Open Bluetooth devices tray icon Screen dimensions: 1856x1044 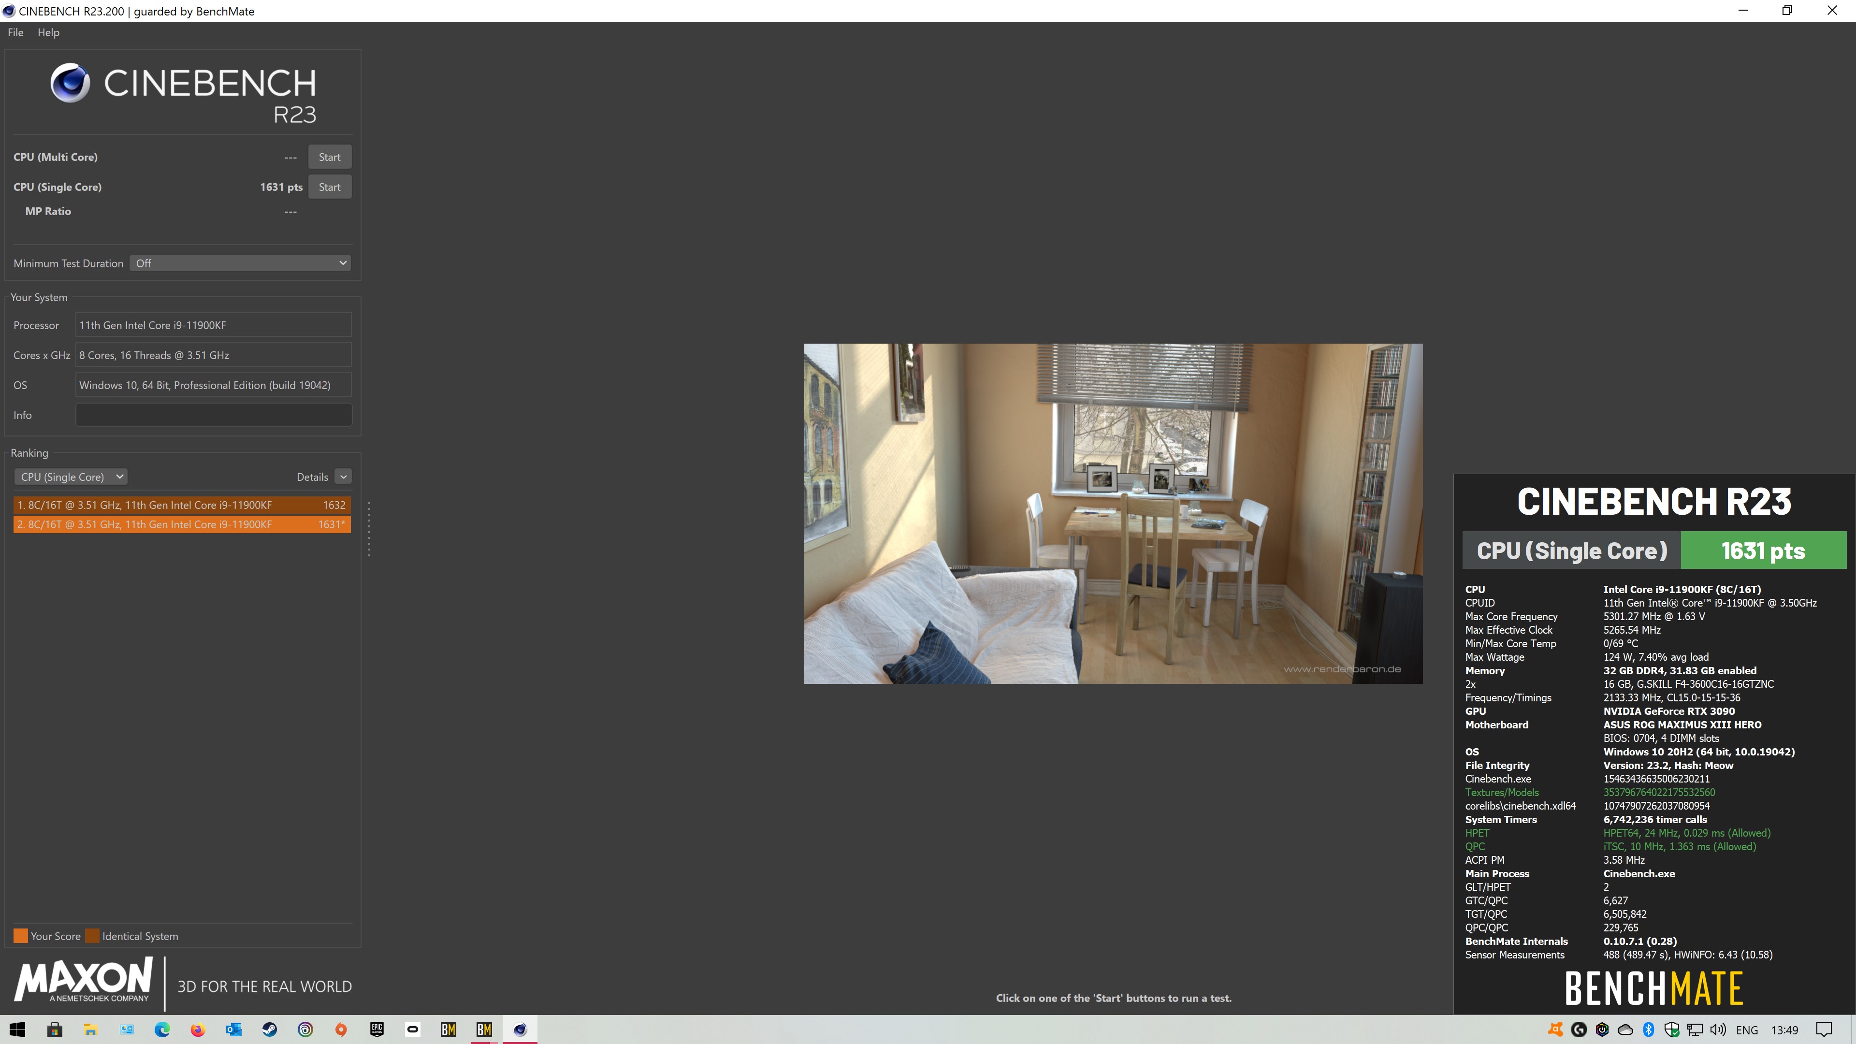1649,1029
